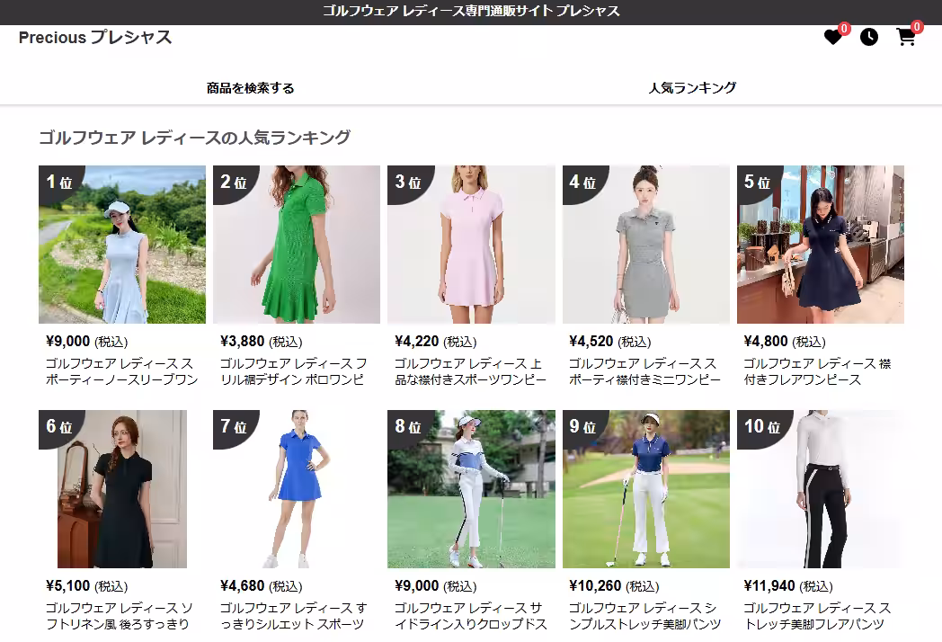Open rank 5 navy flare dress image
Viewport: 942px width, 642px height.
pos(821,245)
